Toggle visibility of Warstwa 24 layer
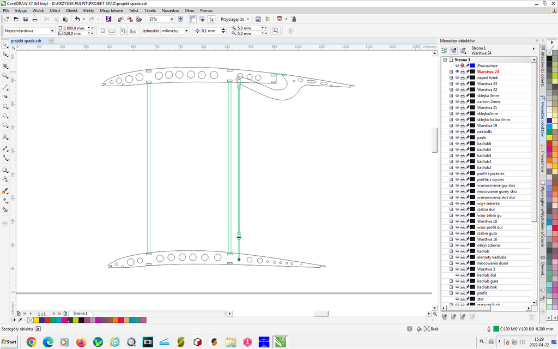 tap(457, 71)
